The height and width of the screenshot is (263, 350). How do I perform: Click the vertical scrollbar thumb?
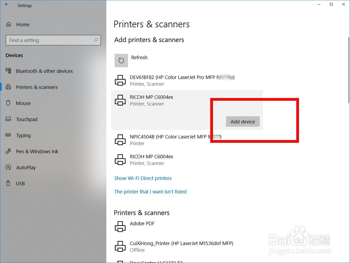(349, 70)
